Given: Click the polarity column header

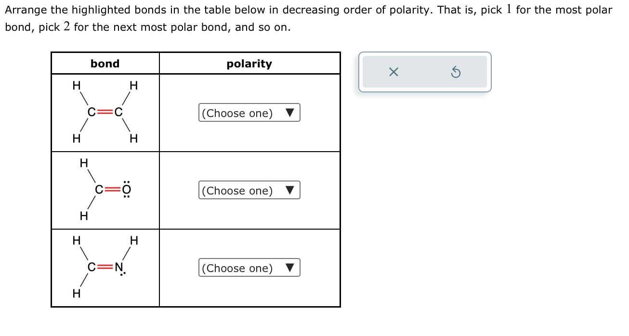Looking at the screenshot, I should click(249, 63).
